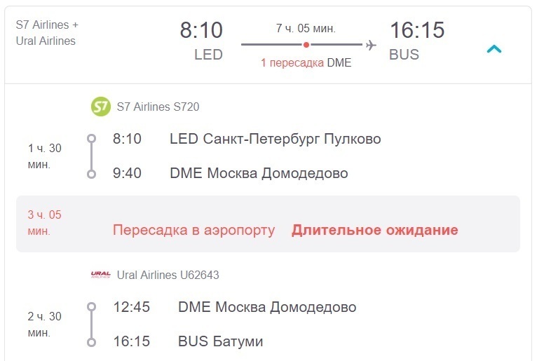551x361 pixels.
Task: Click the S7 Airlines S720 flight label
Action: pyautogui.click(x=158, y=107)
